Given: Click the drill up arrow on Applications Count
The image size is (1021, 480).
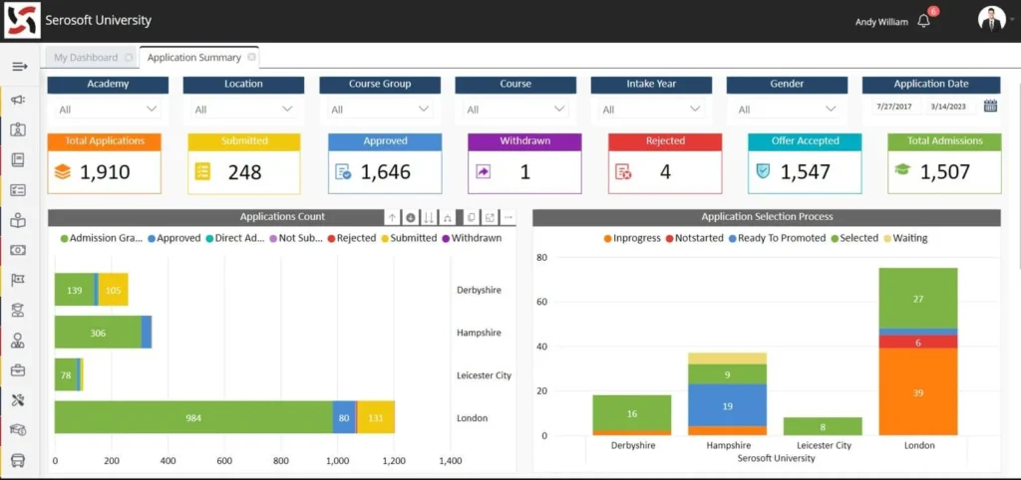Looking at the screenshot, I should tap(392, 217).
